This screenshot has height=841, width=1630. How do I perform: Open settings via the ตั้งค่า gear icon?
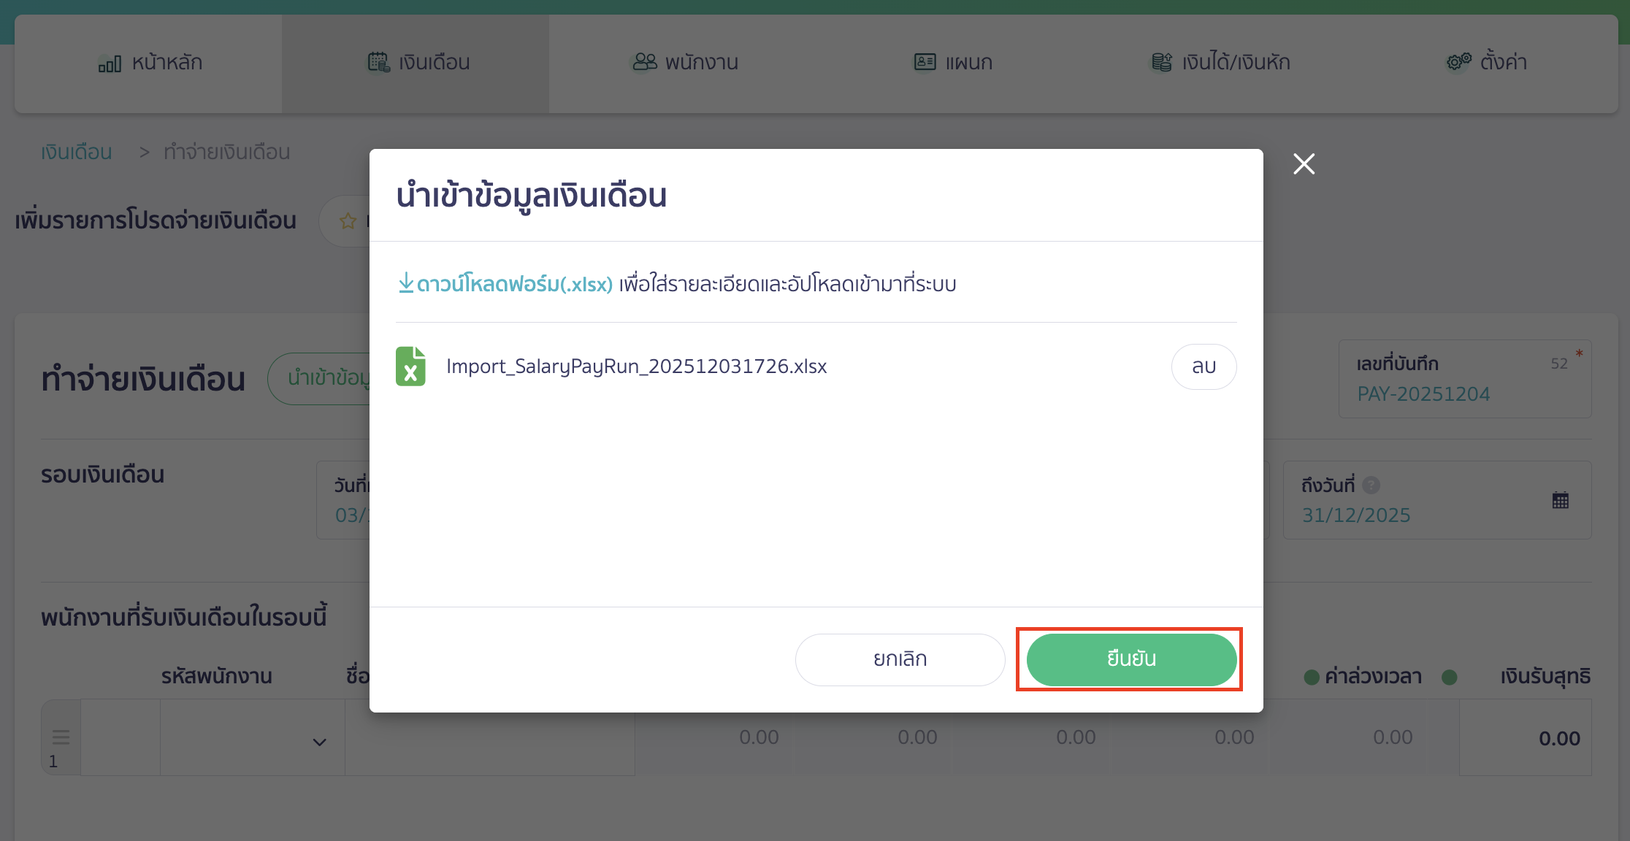1457,62
